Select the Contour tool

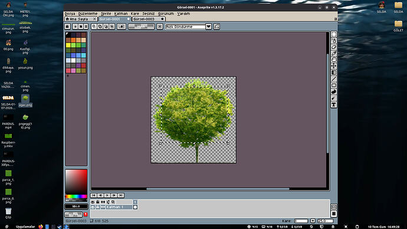click(x=334, y=91)
